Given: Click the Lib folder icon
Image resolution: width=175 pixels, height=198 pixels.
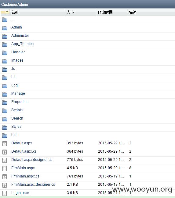Looking at the screenshot, I should tap(5, 78).
